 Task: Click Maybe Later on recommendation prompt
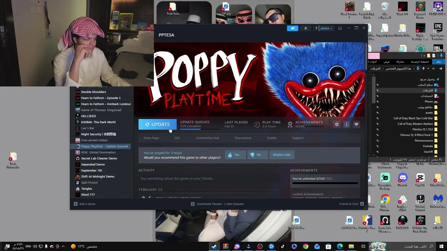click(282, 155)
